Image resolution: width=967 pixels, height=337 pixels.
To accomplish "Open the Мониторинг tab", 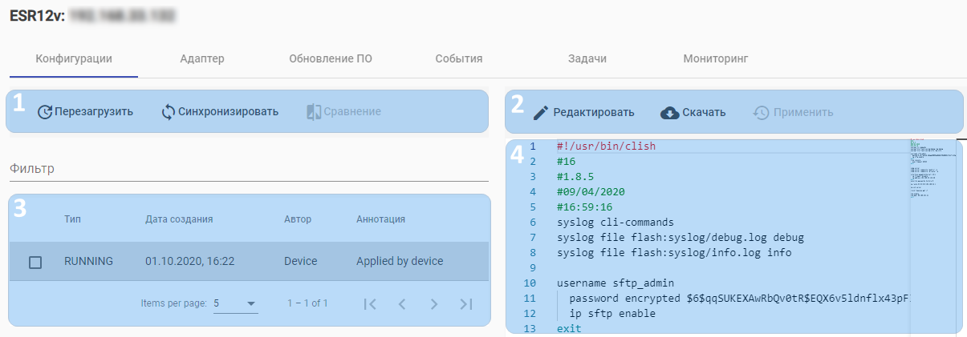I will click(x=715, y=58).
